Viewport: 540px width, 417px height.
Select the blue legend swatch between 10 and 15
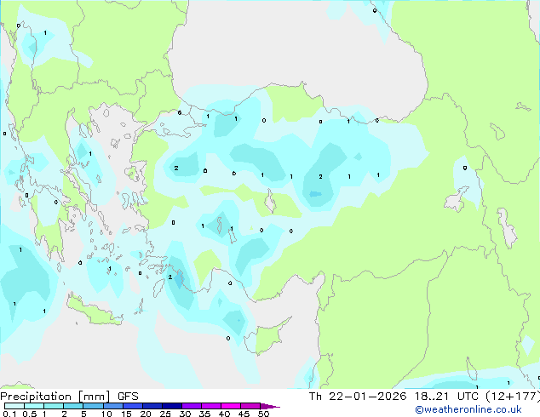pos(113,406)
